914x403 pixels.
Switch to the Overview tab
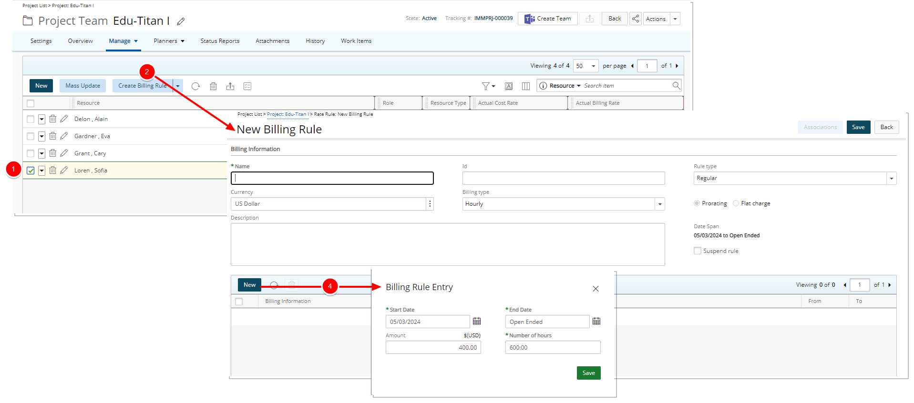point(80,41)
